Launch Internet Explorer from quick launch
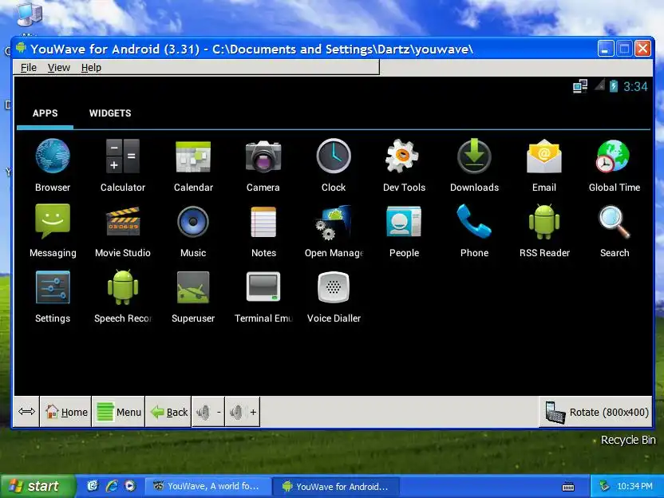Image resolution: width=664 pixels, height=498 pixels. [112, 486]
